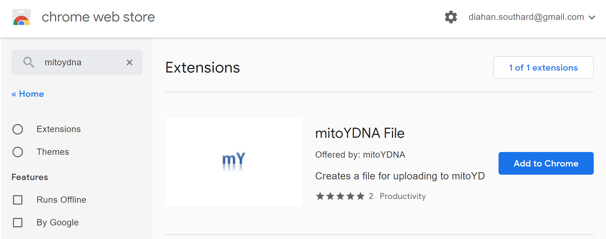Open settings via the gear icon
The width and height of the screenshot is (606, 239).
[x=451, y=17]
